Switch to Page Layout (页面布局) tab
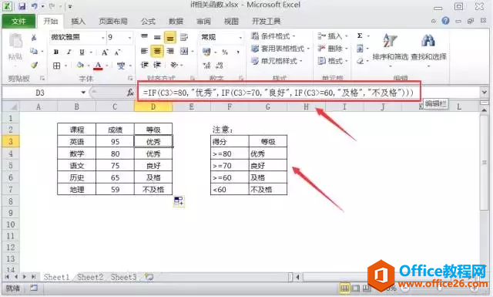 (x=113, y=22)
